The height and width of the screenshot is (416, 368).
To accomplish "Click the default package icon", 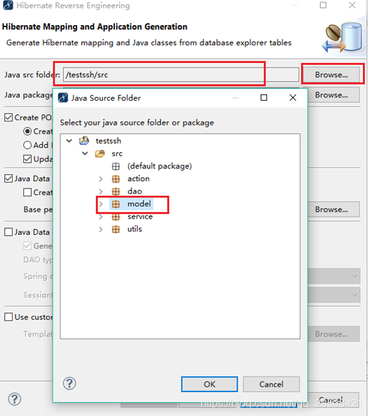I will (116, 167).
